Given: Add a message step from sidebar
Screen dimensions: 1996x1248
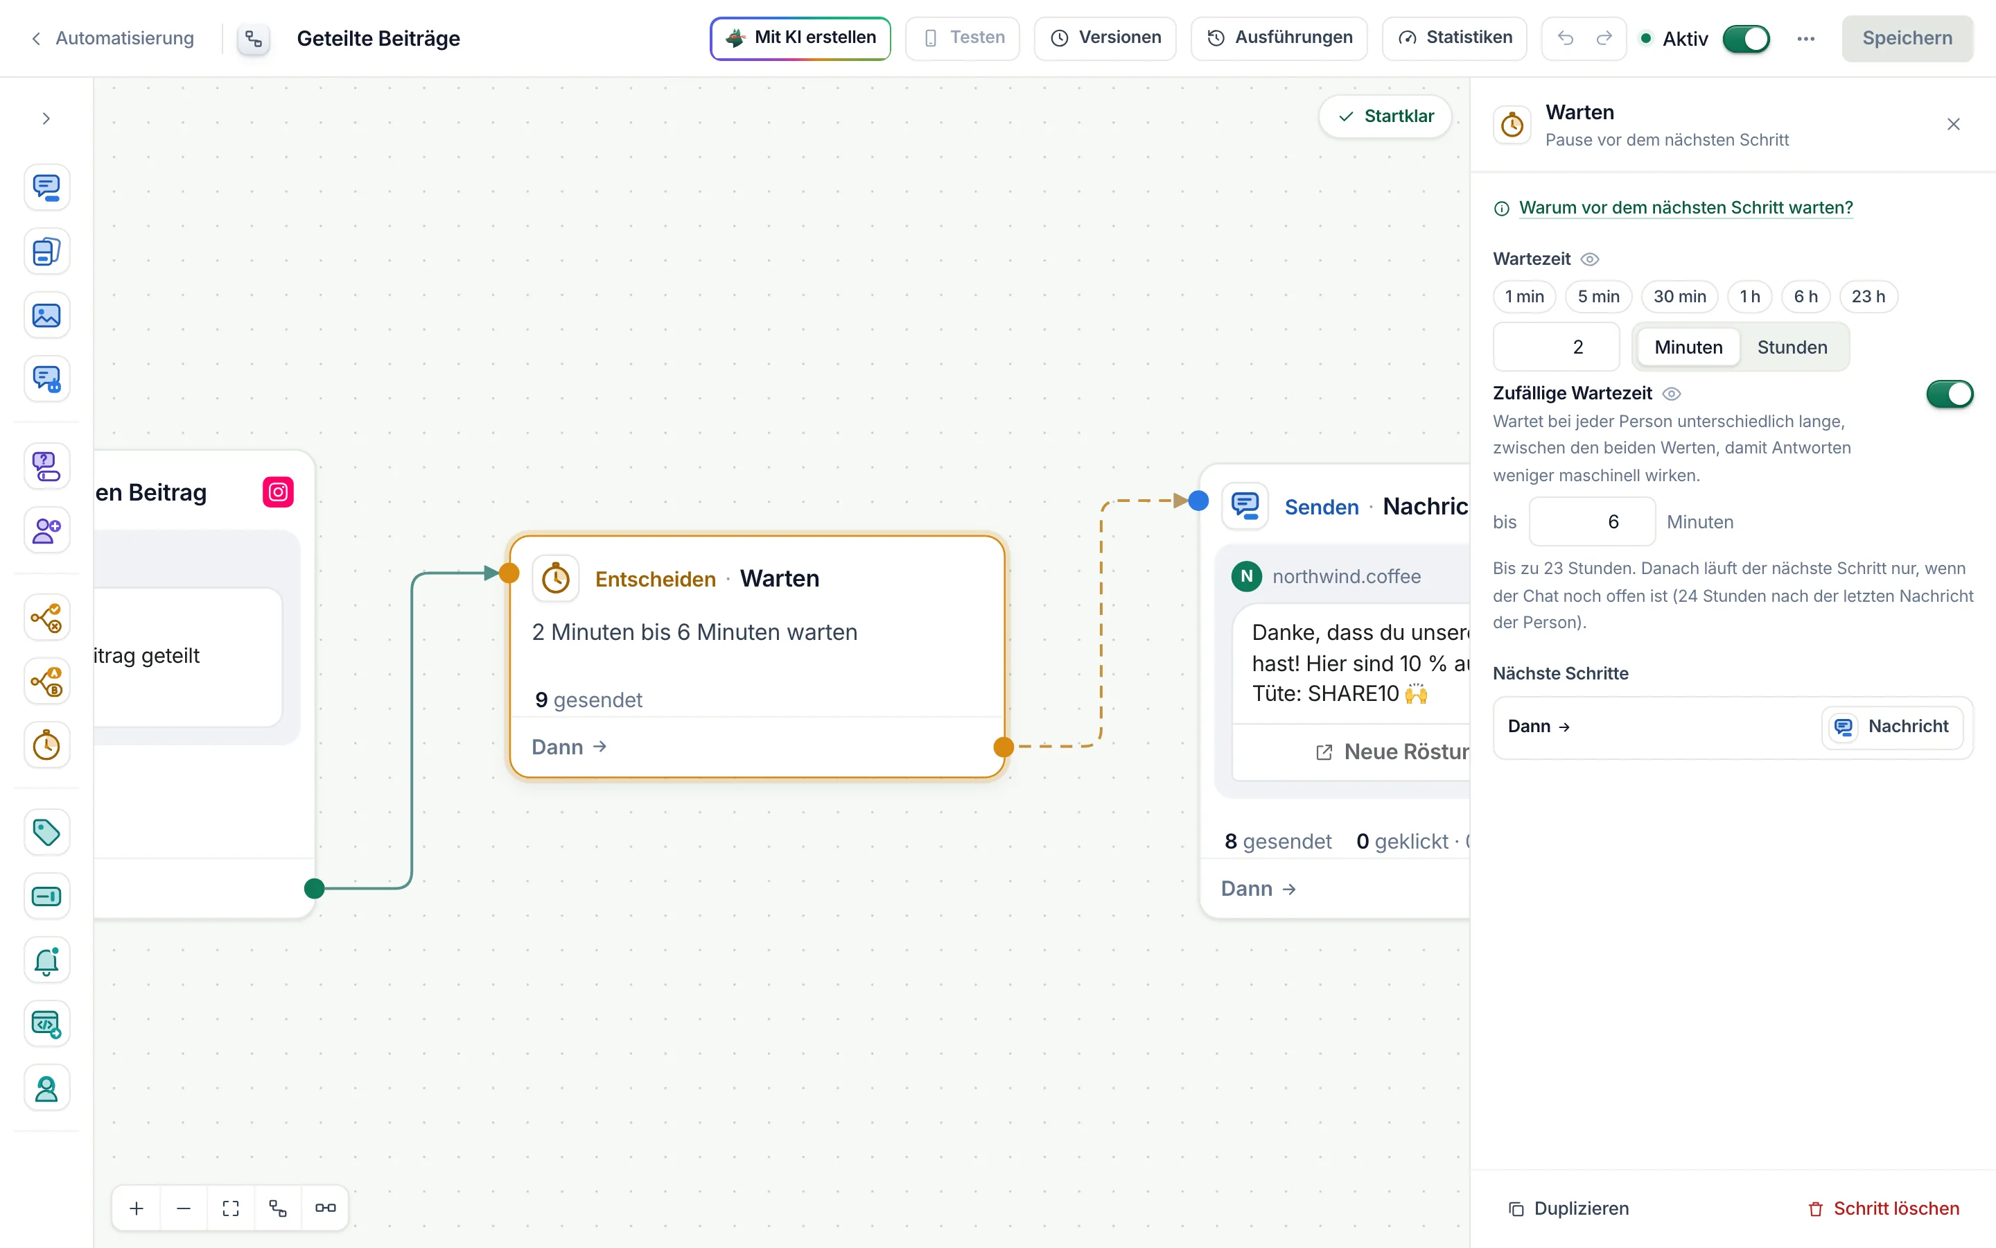Looking at the screenshot, I should pyautogui.click(x=46, y=187).
